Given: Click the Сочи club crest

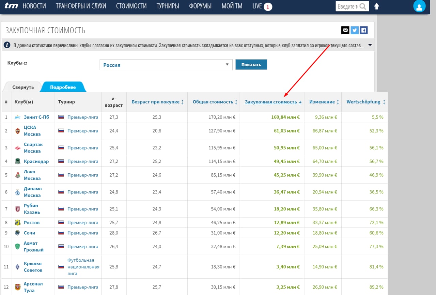Looking at the screenshot, I should 18,233.
